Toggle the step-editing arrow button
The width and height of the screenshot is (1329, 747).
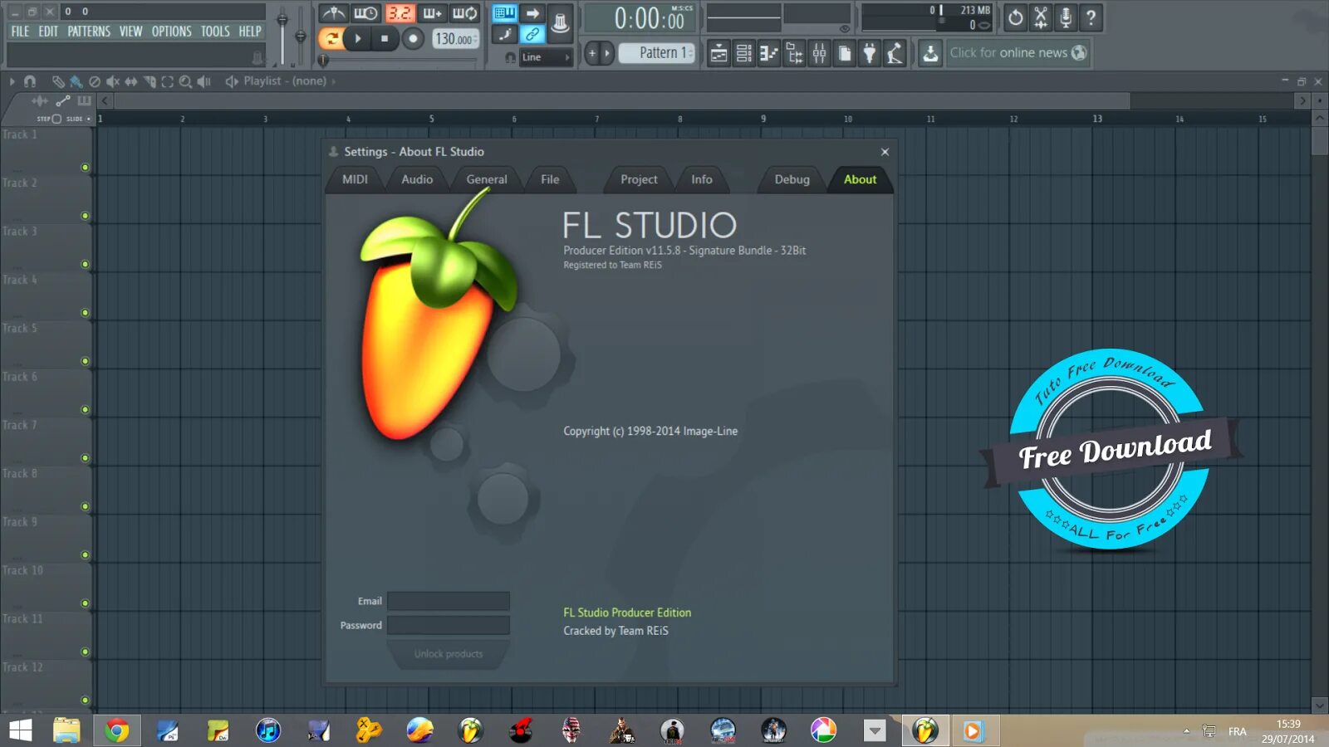coord(532,13)
